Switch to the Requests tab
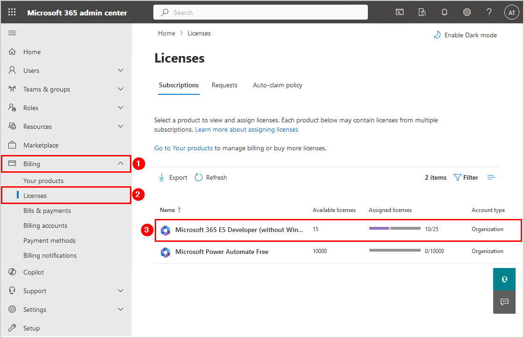This screenshot has height=338, width=524. tap(224, 85)
